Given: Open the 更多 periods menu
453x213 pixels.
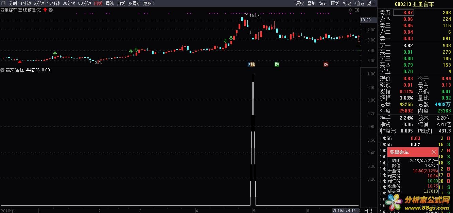Looking at the screenshot, I should (149, 3).
